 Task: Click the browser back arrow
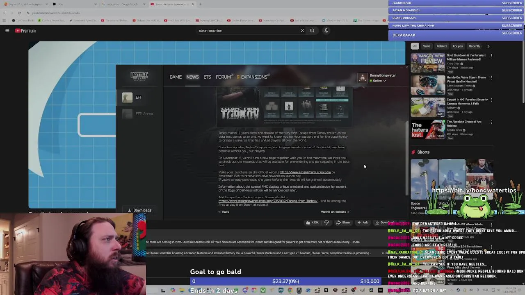click(x=5, y=13)
